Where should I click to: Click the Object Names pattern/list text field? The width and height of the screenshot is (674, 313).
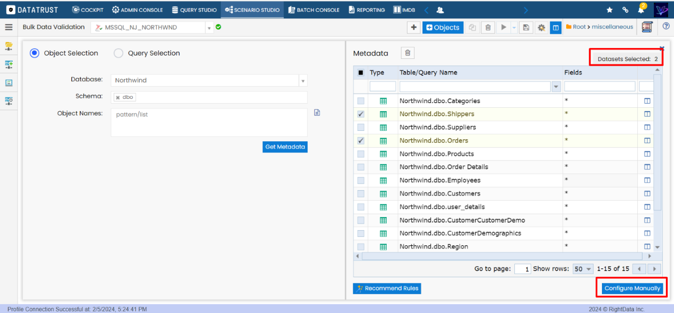209,122
